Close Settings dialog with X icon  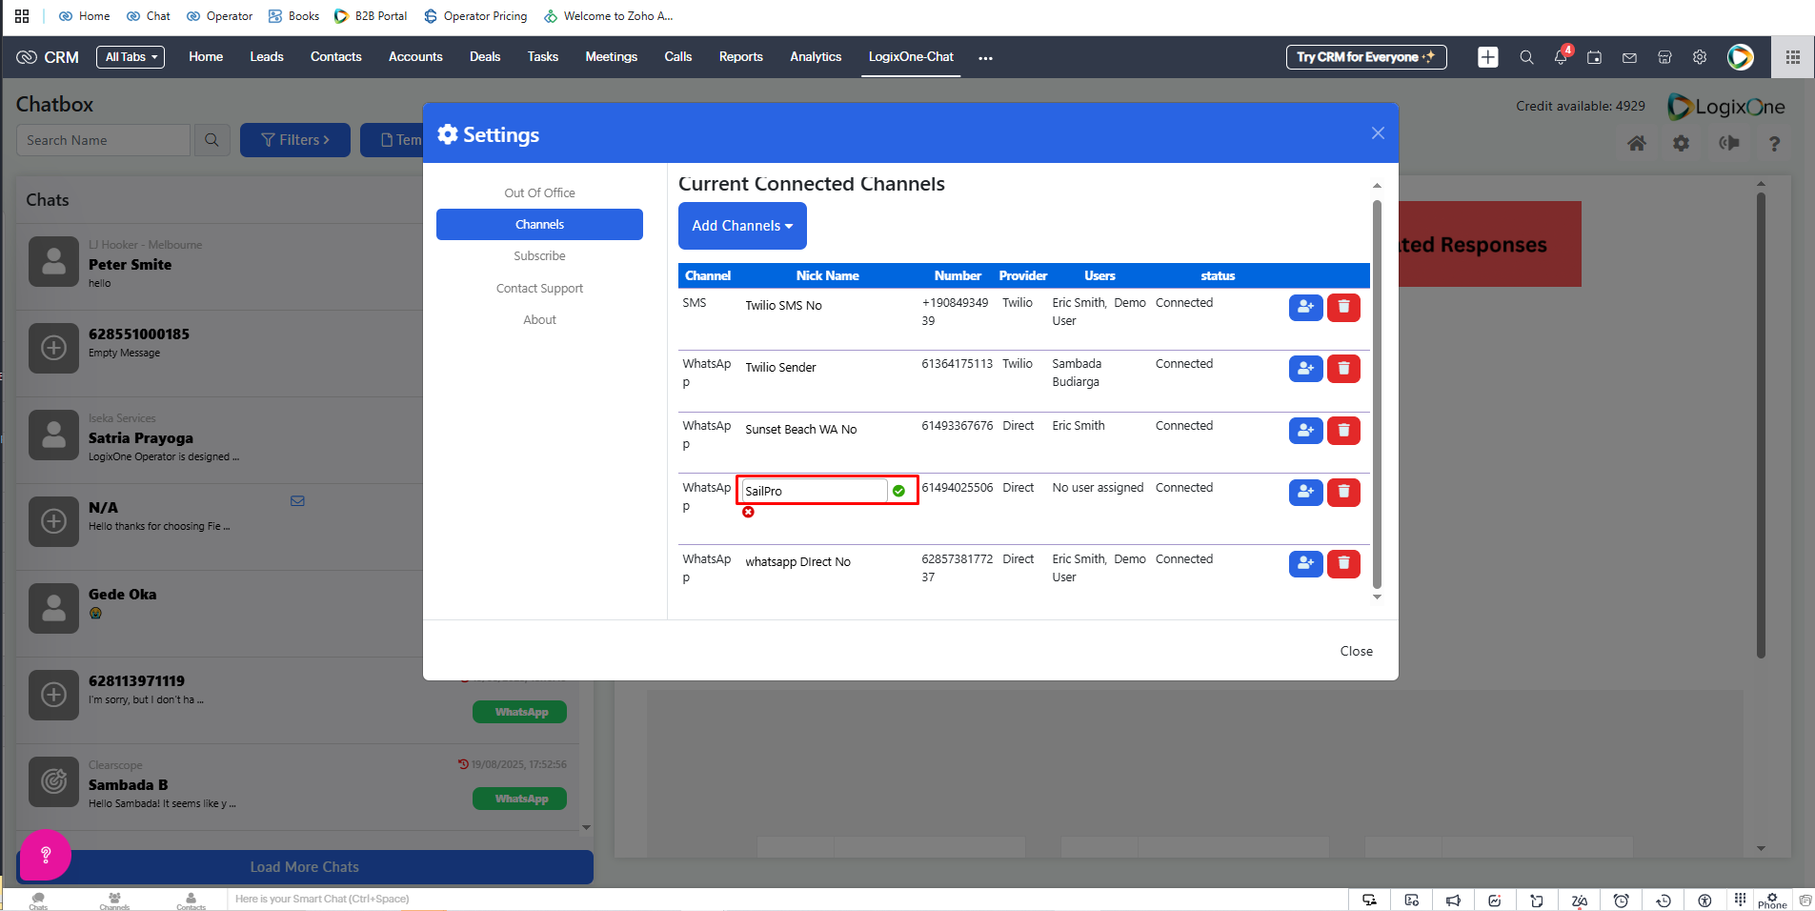[x=1378, y=133]
